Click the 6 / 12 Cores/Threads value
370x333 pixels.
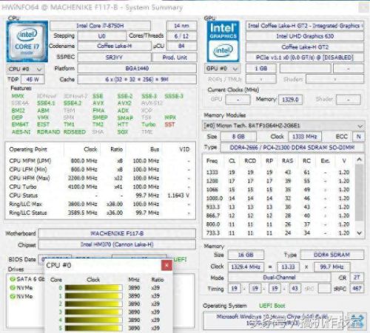click(182, 36)
